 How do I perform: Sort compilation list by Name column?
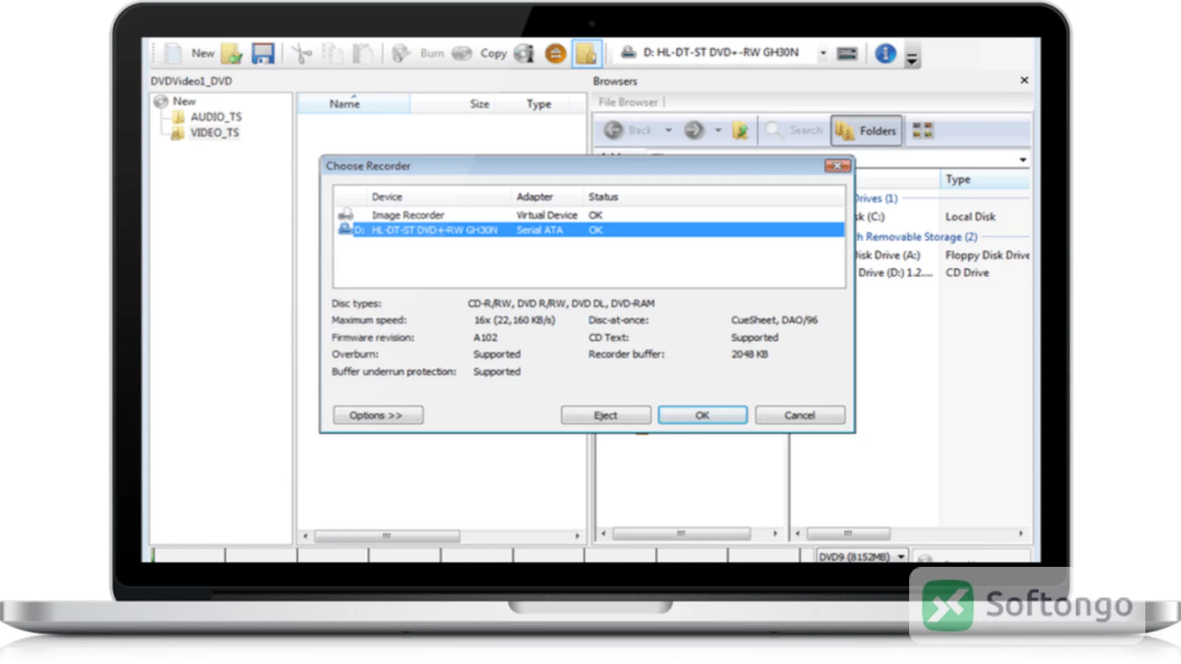click(x=353, y=104)
